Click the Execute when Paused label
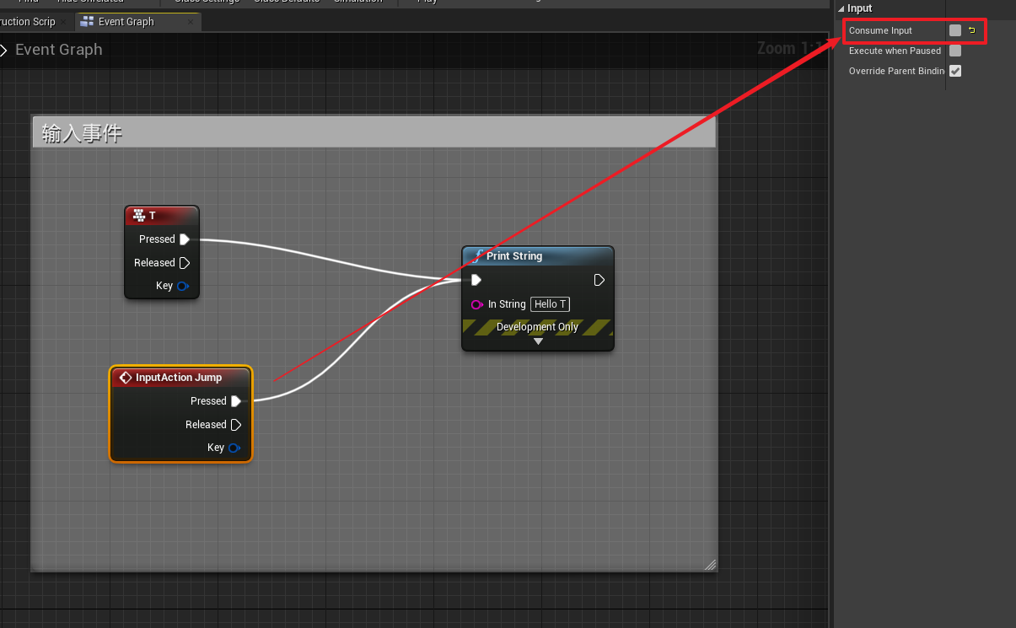Image resolution: width=1016 pixels, height=628 pixels. coord(895,51)
